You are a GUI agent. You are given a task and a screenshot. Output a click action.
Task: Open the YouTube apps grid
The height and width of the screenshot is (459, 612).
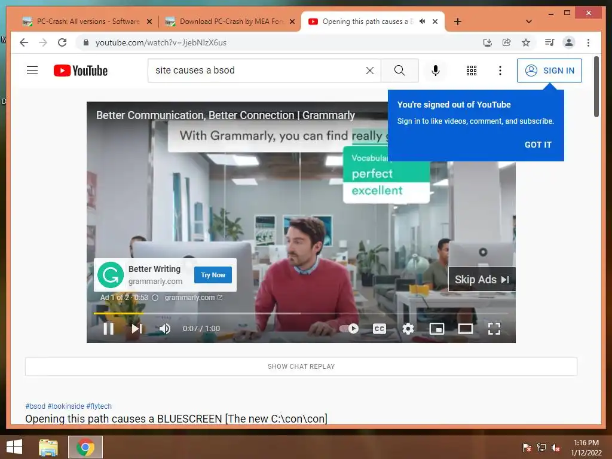point(472,71)
